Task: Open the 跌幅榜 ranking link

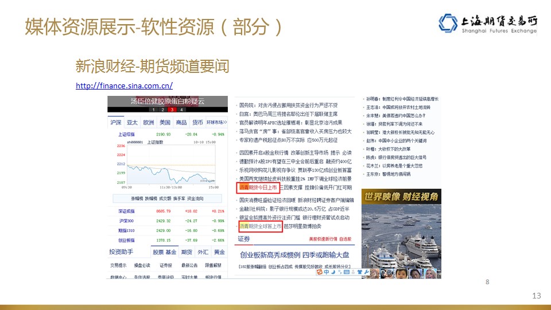Action: 151,199
